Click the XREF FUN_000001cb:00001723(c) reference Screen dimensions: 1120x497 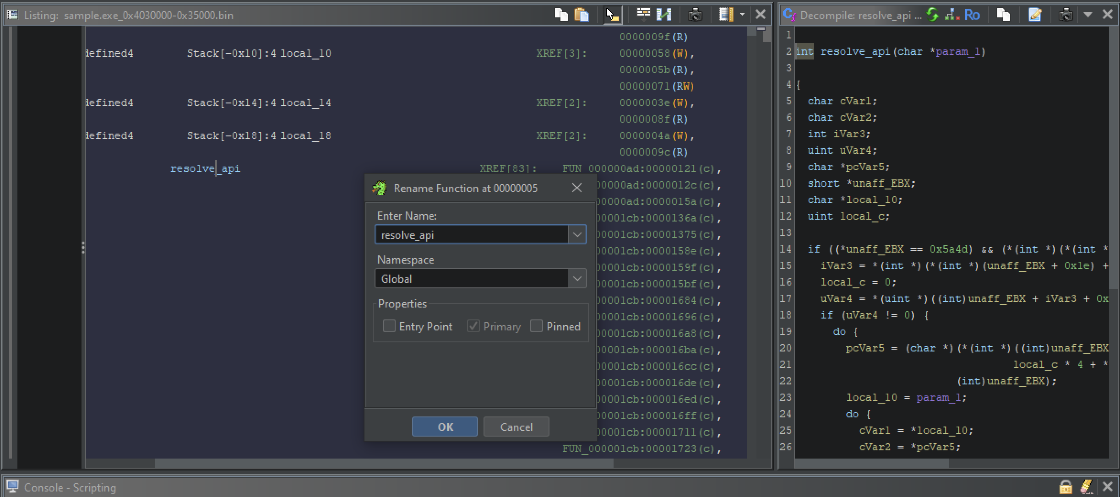click(x=639, y=448)
